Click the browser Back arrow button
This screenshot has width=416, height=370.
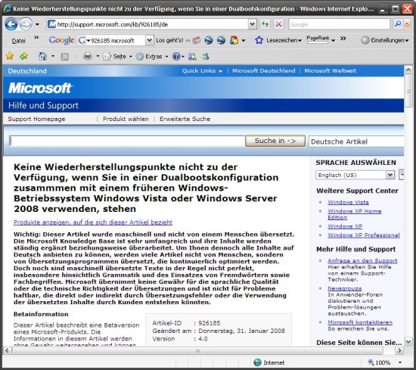tap(11, 24)
